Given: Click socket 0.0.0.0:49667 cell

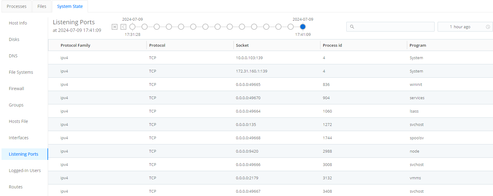Looking at the screenshot, I should (x=248, y=191).
